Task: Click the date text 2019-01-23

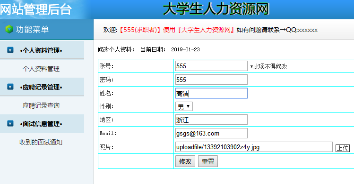Action: click(185, 49)
